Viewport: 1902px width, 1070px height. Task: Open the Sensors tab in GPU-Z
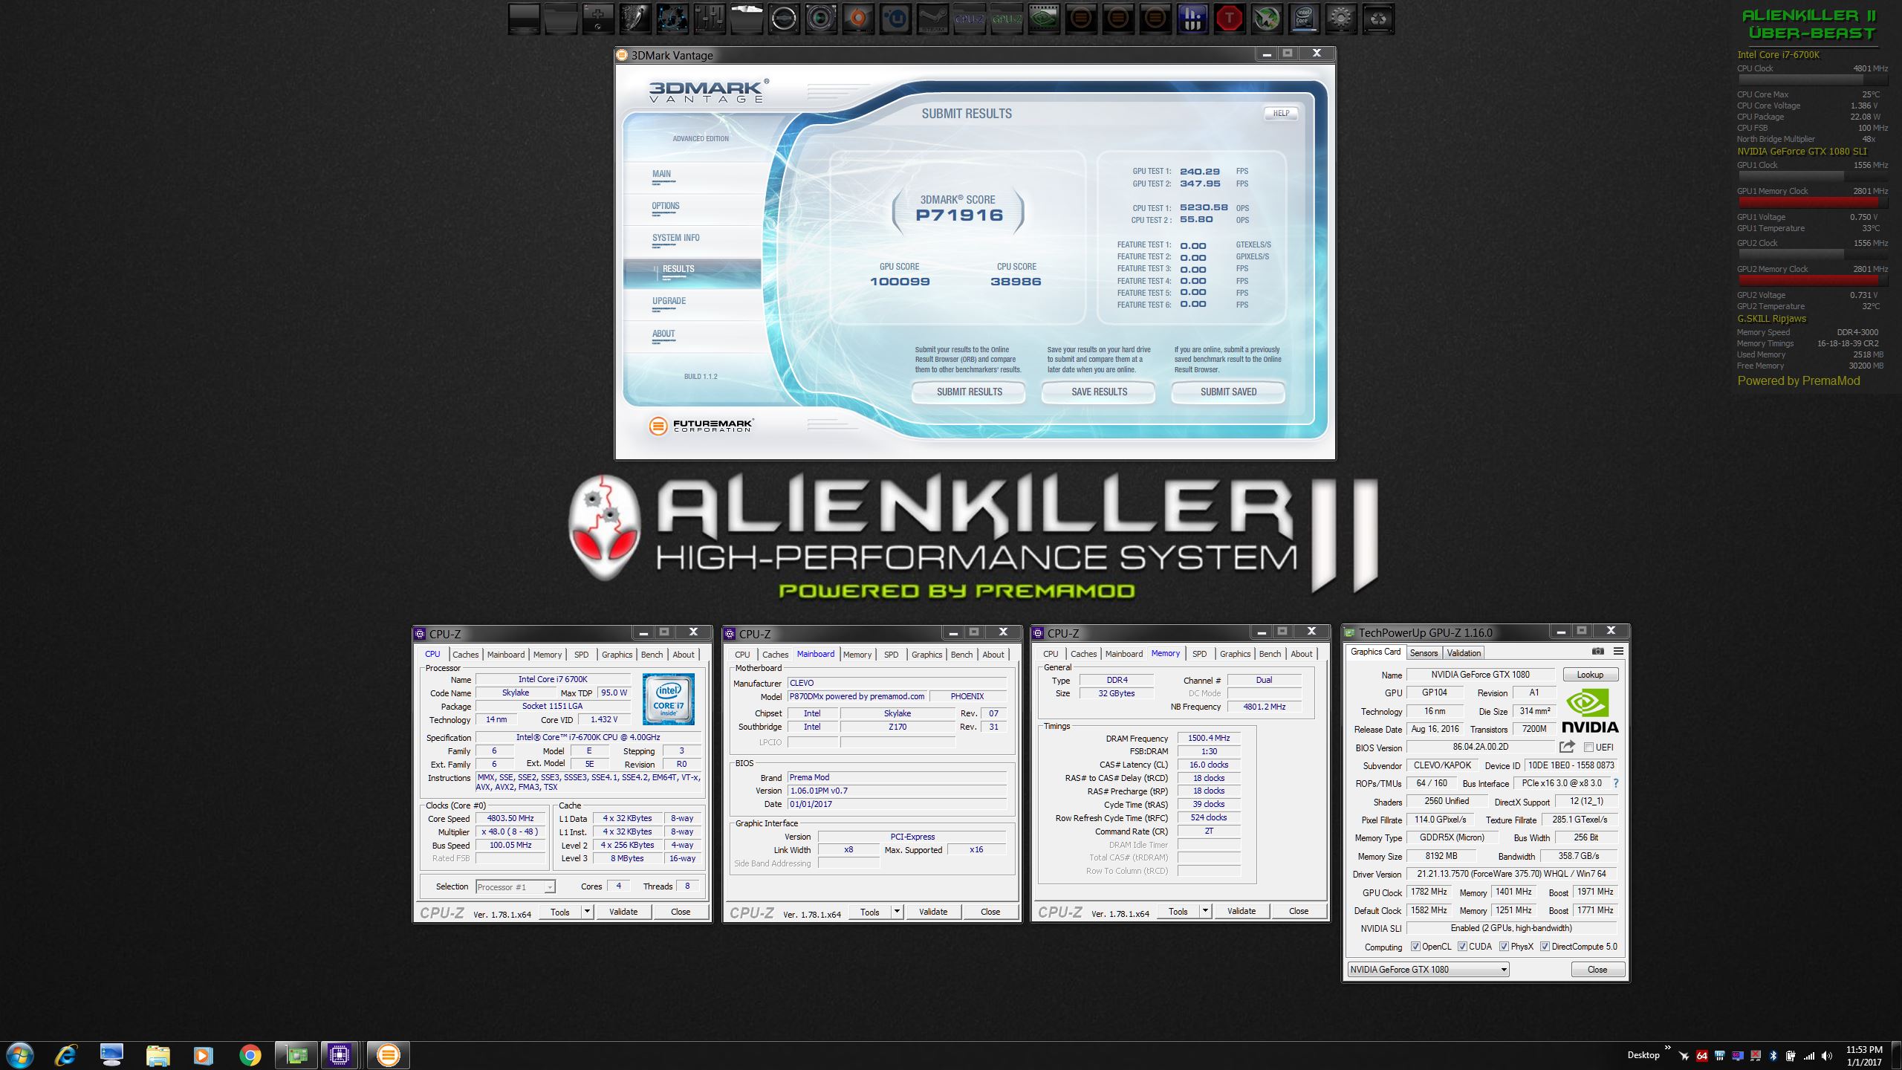(1424, 653)
